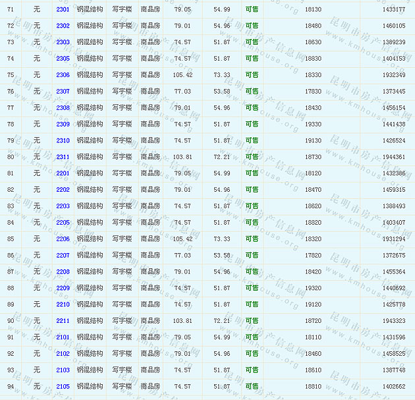Click room 2210 link

pyautogui.click(x=63, y=304)
